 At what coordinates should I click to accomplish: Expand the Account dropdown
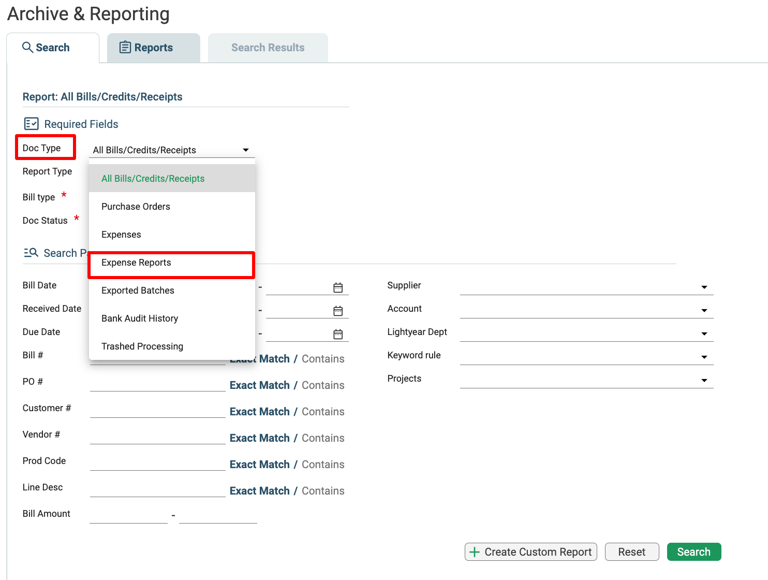tap(586, 310)
